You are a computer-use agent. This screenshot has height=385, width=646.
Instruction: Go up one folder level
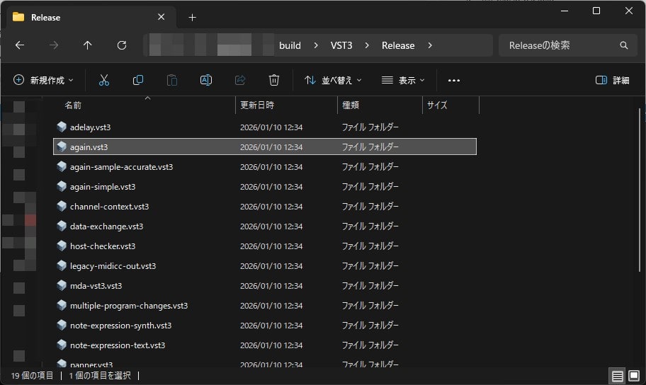87,45
